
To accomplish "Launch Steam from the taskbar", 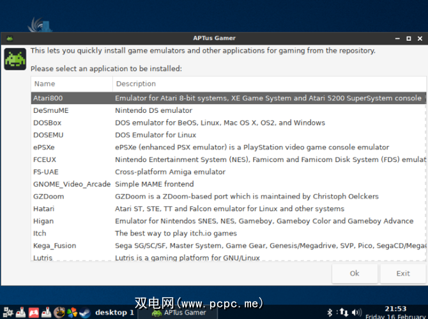I will tap(85, 313).
